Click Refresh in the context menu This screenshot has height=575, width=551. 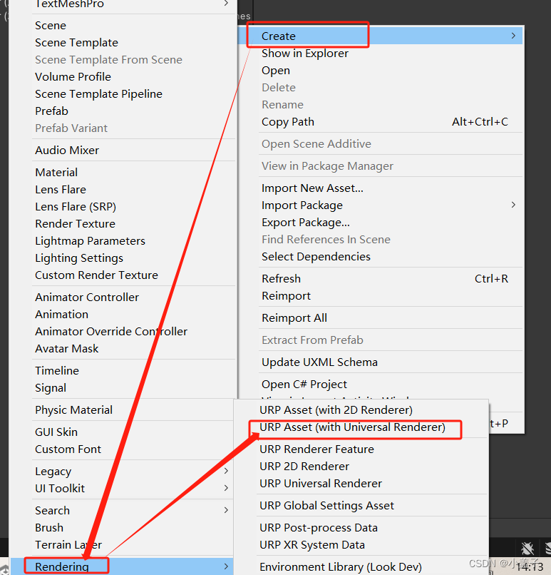tap(281, 278)
